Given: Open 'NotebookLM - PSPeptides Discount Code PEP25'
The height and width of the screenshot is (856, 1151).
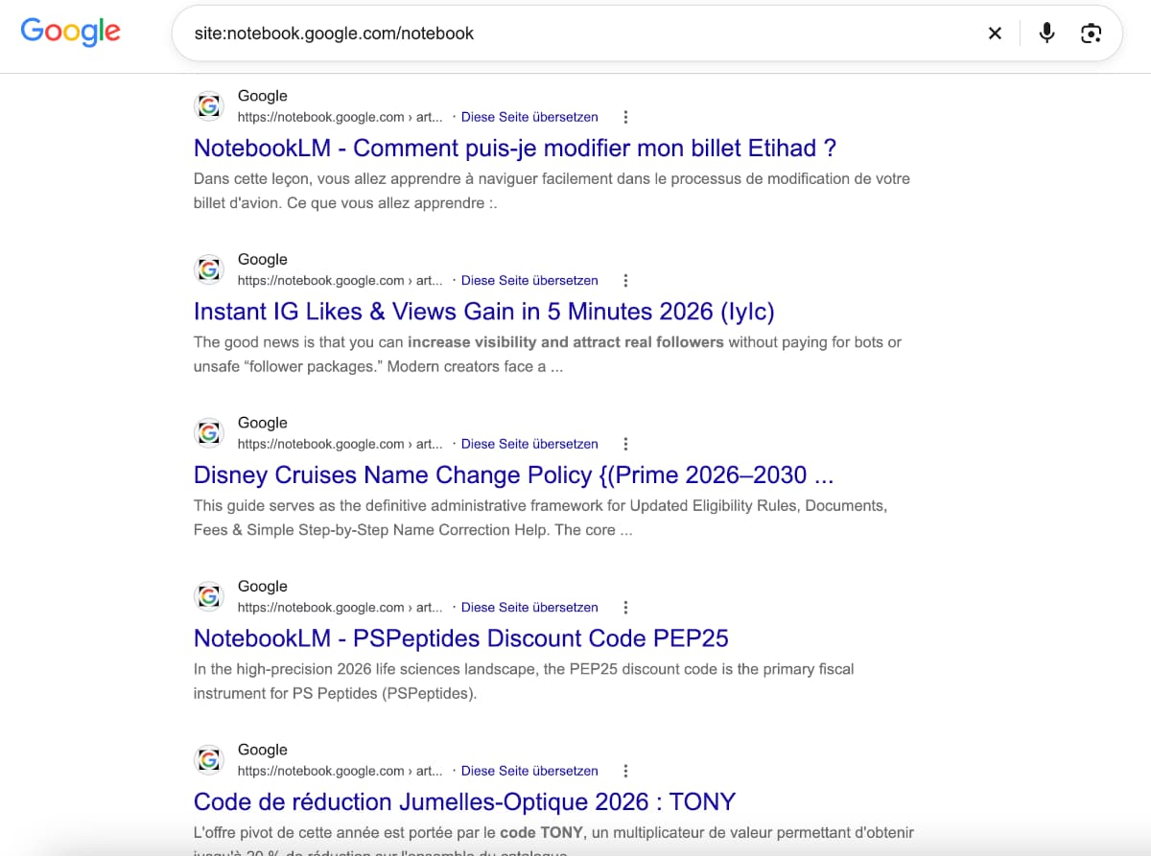Looking at the screenshot, I should tap(461, 638).
